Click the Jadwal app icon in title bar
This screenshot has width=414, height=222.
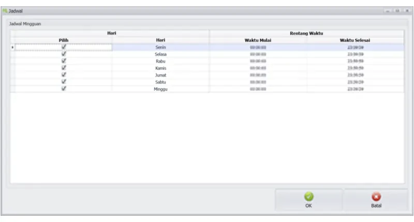click(5, 11)
